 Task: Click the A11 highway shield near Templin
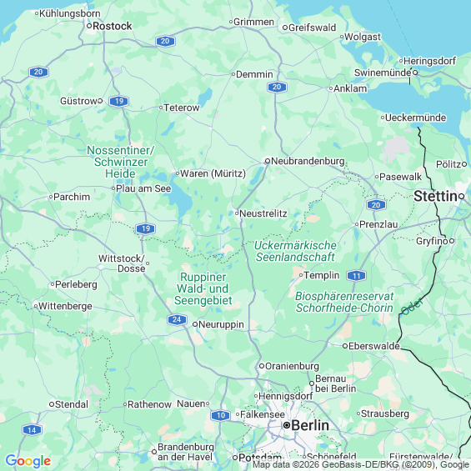click(x=356, y=276)
